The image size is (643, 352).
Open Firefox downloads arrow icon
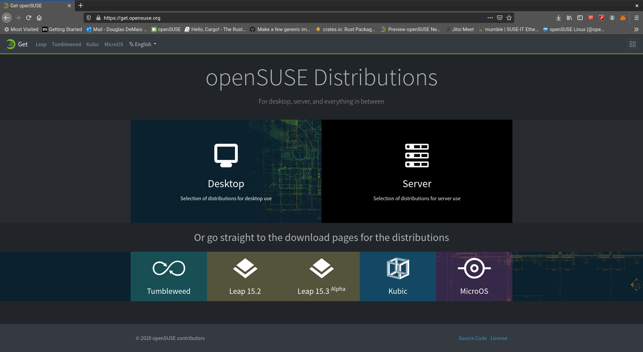click(x=558, y=18)
